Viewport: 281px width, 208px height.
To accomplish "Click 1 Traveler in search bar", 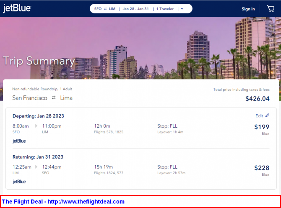I will [x=165, y=9].
